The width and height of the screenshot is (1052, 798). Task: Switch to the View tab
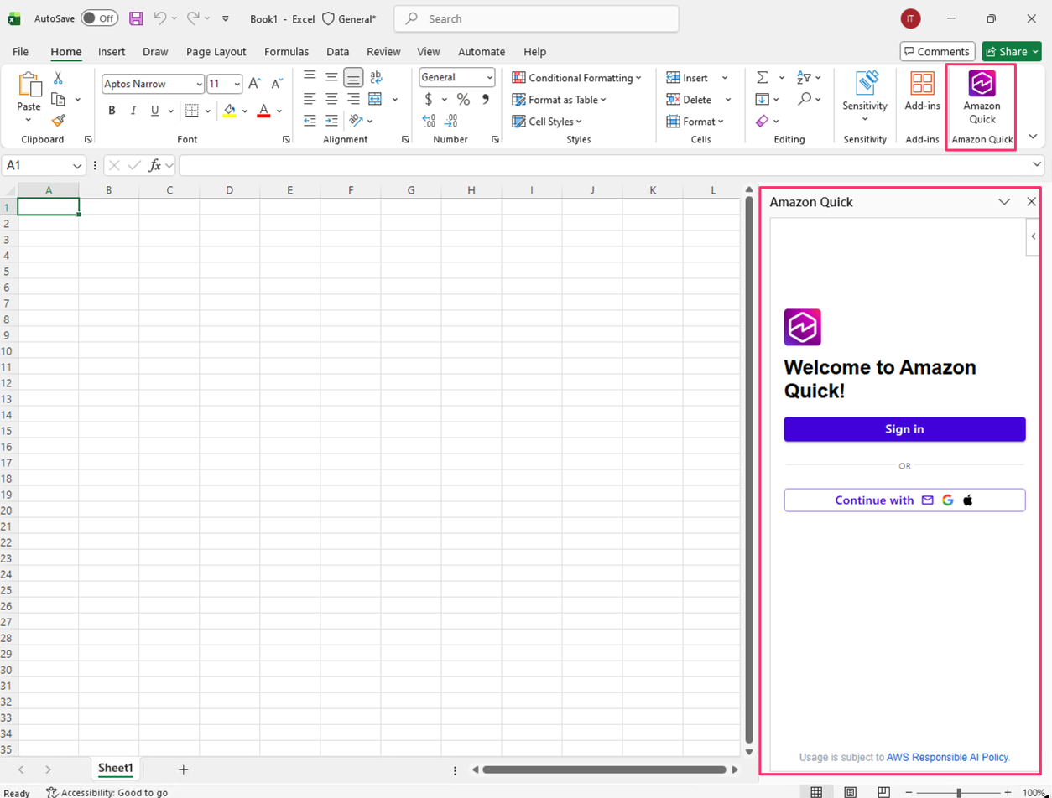point(429,51)
